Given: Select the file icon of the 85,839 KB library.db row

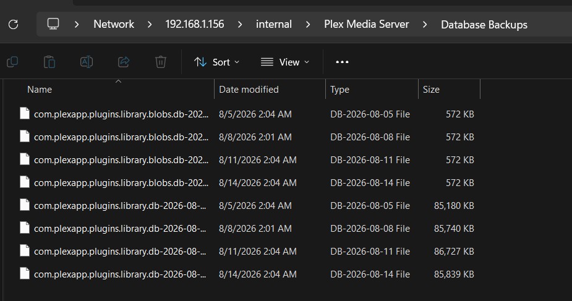Looking at the screenshot, I should (25, 273).
